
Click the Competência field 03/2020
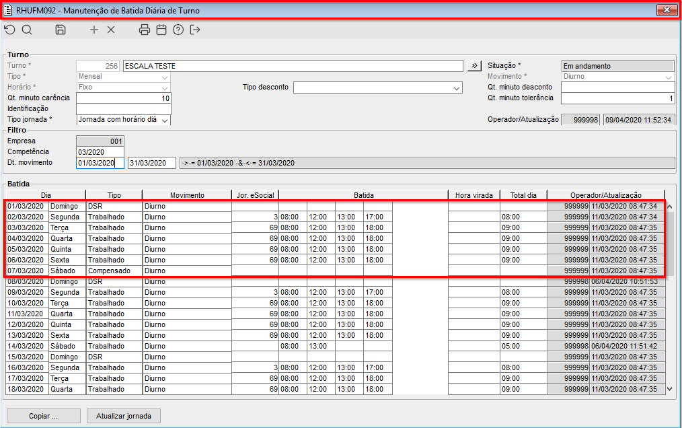coord(100,152)
